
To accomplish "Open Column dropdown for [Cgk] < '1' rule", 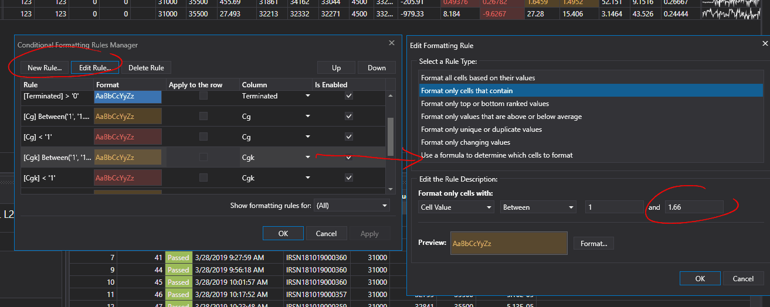I will pos(307,178).
